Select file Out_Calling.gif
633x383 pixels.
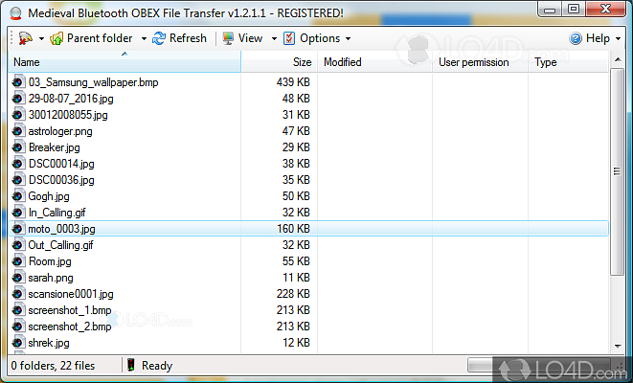click(60, 245)
